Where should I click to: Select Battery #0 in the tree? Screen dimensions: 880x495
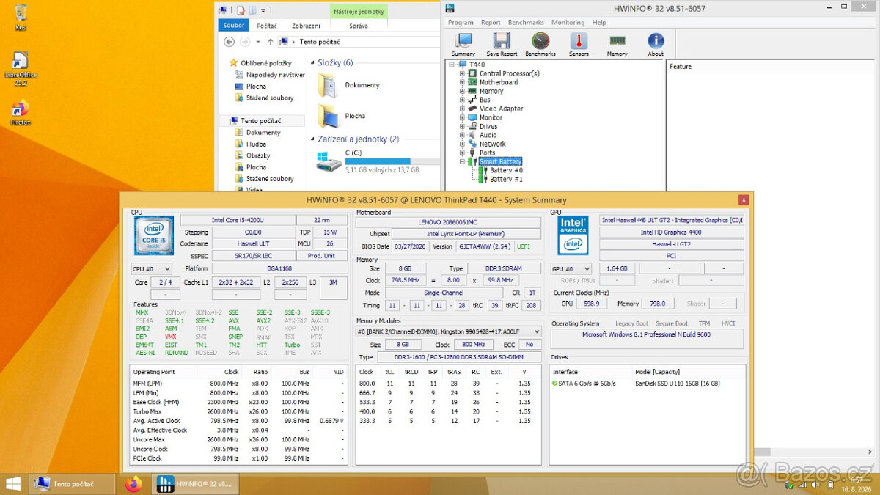(x=506, y=170)
